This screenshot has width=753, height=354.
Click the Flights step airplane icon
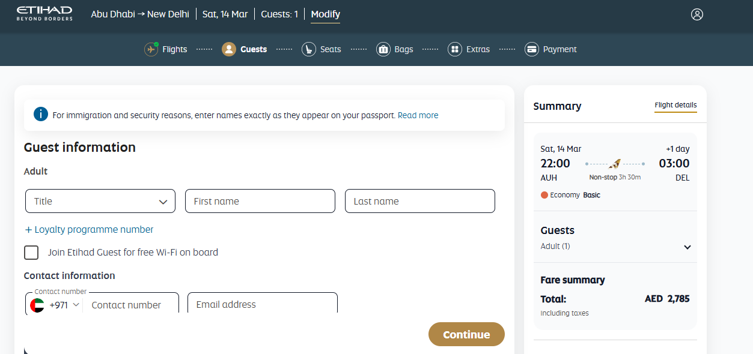point(151,49)
